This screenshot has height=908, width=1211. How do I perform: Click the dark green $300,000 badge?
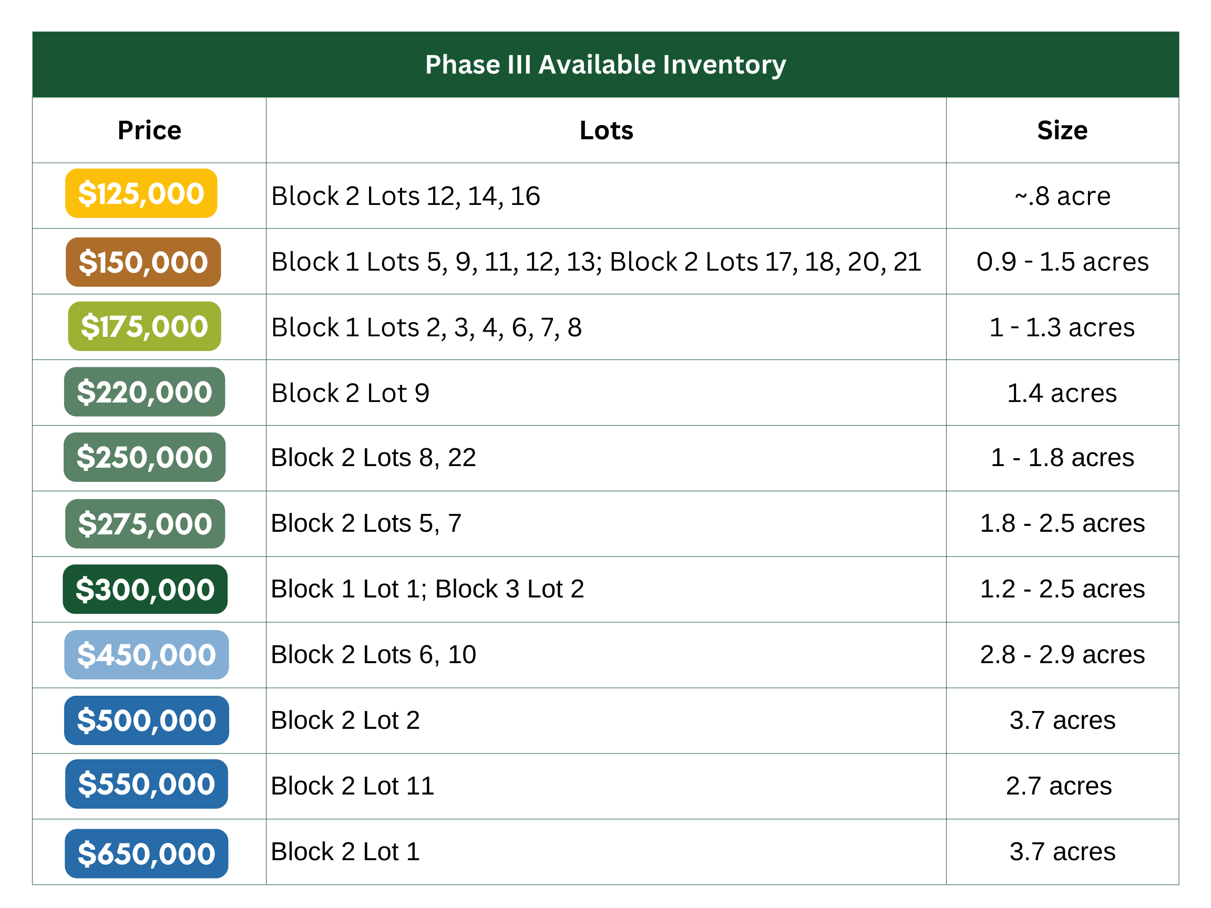145,590
